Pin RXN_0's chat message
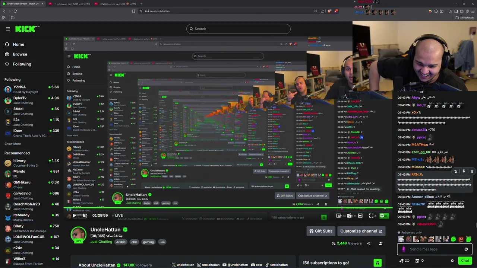477x268 pixels. tap(464, 172)
